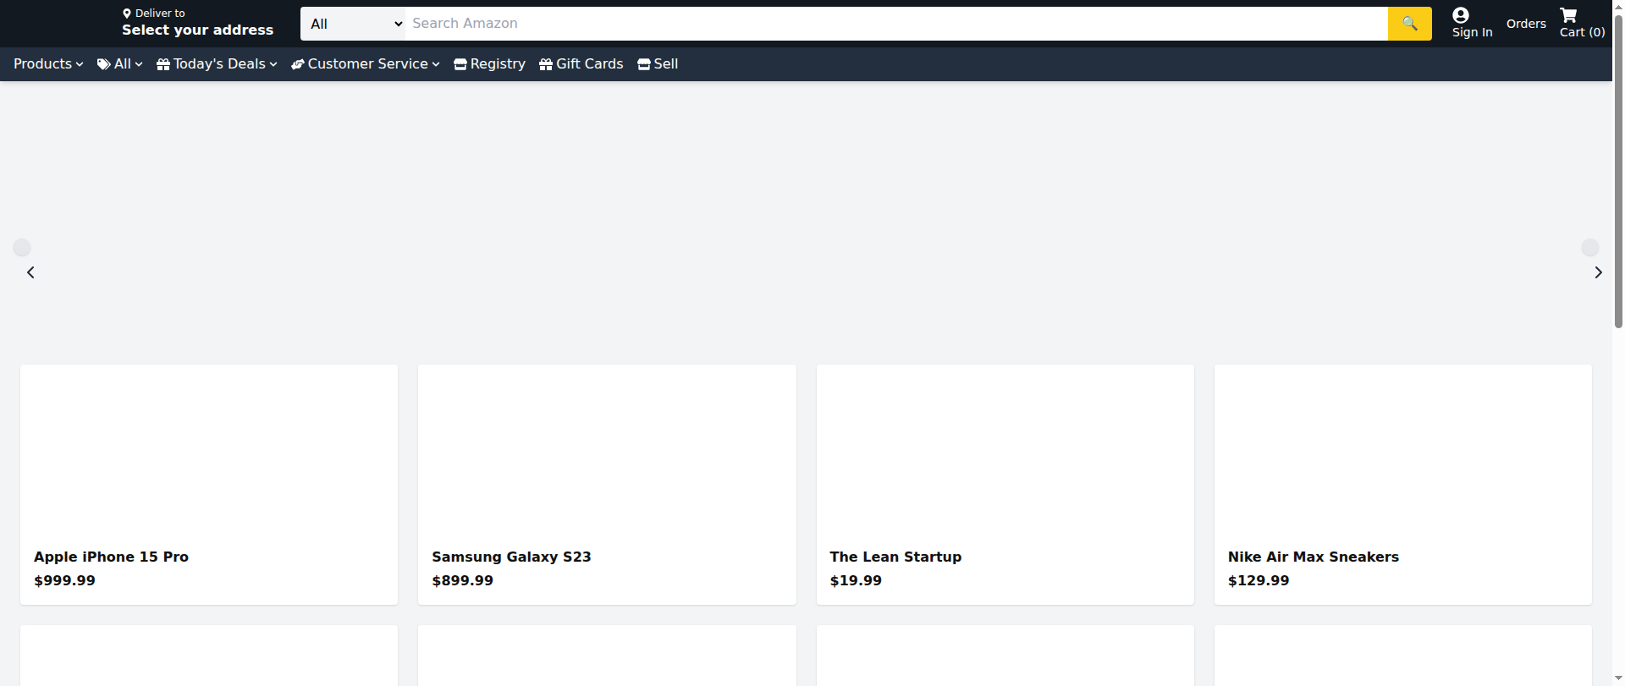The height and width of the screenshot is (686, 1625).
Task: Click the tags icon beside All
Action: tap(104, 64)
